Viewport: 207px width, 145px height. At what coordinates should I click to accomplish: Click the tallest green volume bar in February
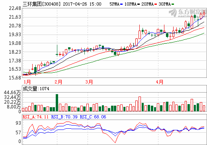(57, 103)
